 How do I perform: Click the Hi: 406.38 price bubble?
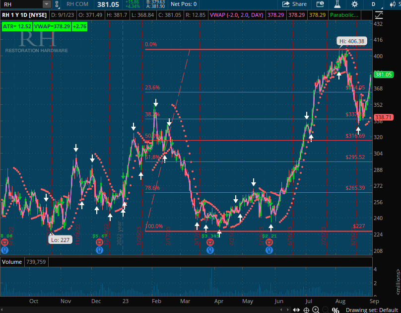pyautogui.click(x=352, y=41)
